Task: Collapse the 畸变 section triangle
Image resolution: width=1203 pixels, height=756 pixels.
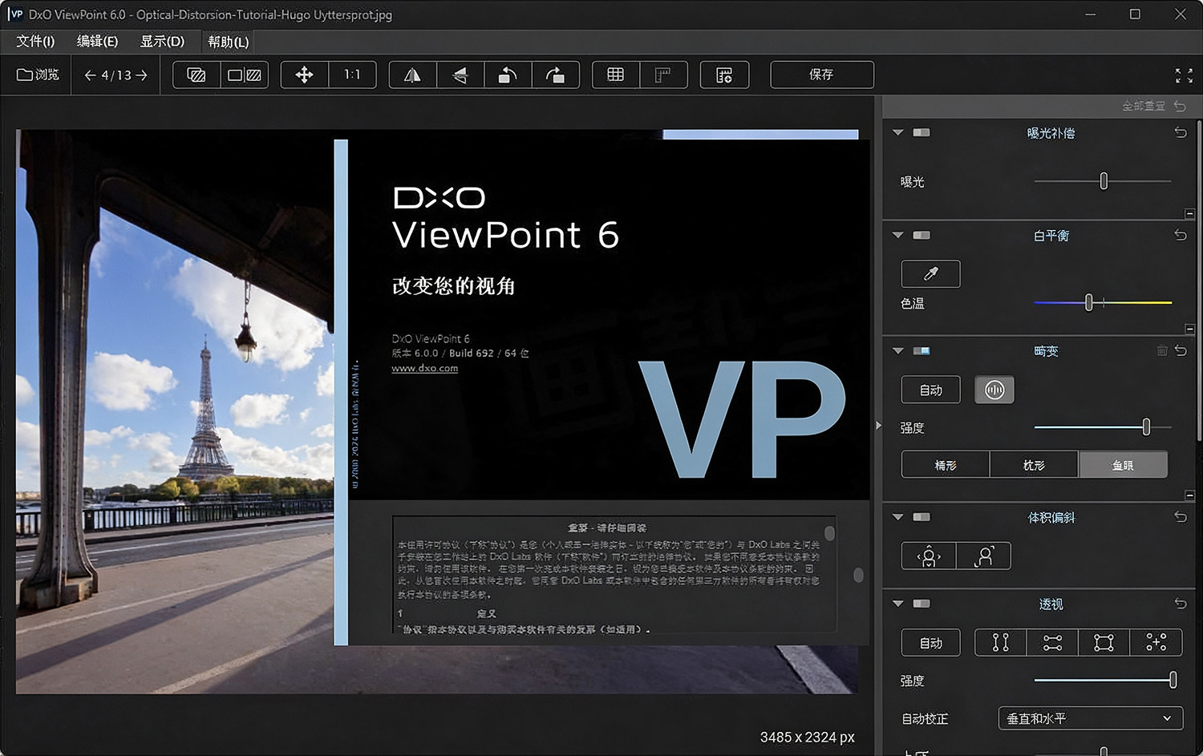Action: click(x=898, y=350)
